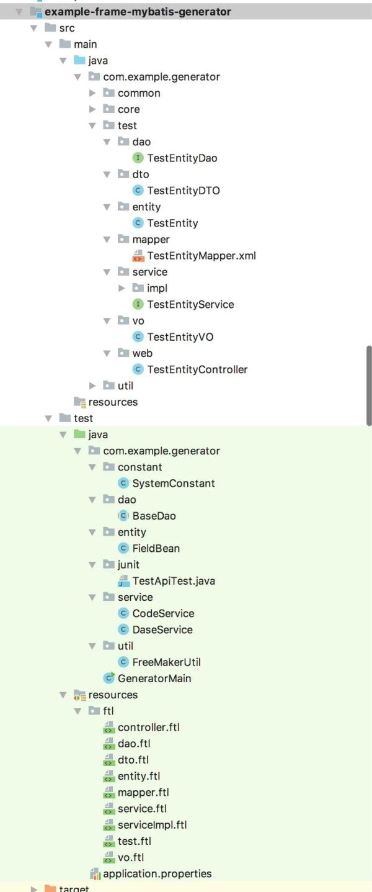Expand the target folder
This screenshot has width=372, height=892.
pyautogui.click(x=34, y=888)
